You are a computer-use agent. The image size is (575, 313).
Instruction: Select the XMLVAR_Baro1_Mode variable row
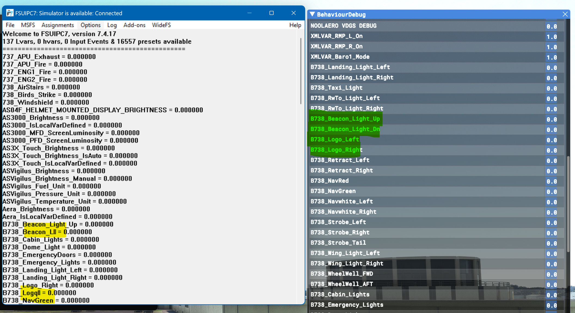pyautogui.click(x=437, y=57)
